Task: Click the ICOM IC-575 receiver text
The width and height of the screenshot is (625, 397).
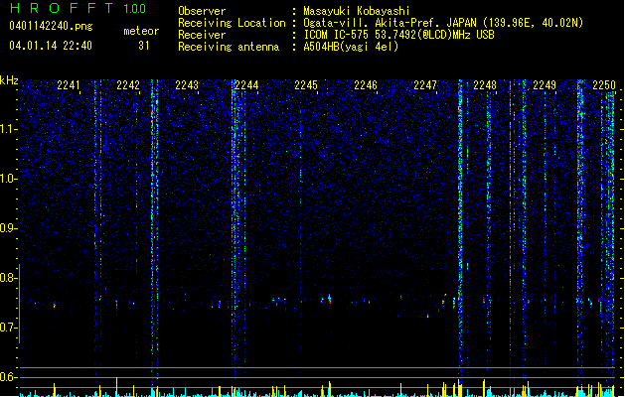Action: point(398,35)
